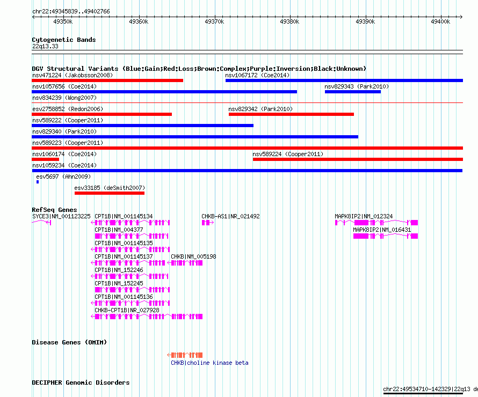Click the CPT1B NM_001145136 transcript glyph

[x=130, y=303]
